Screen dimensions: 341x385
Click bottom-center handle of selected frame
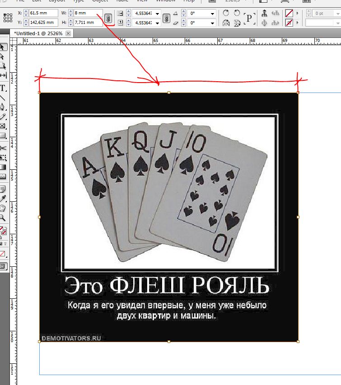tap(169, 342)
